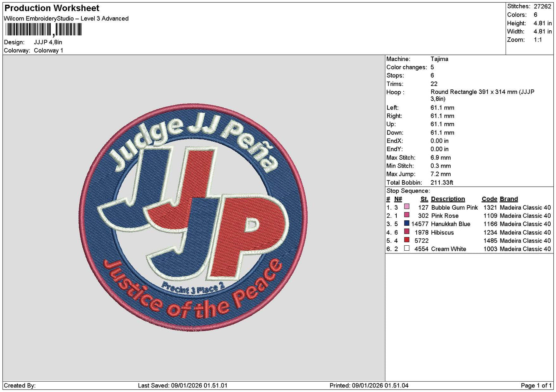Click the Max Stitch value 6.9 mm
The image size is (556, 392).
point(441,157)
